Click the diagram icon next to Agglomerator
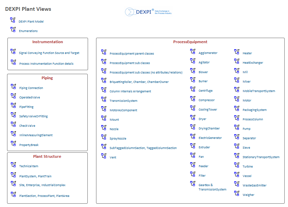Screen dimensions: 288x207 [193, 52]
